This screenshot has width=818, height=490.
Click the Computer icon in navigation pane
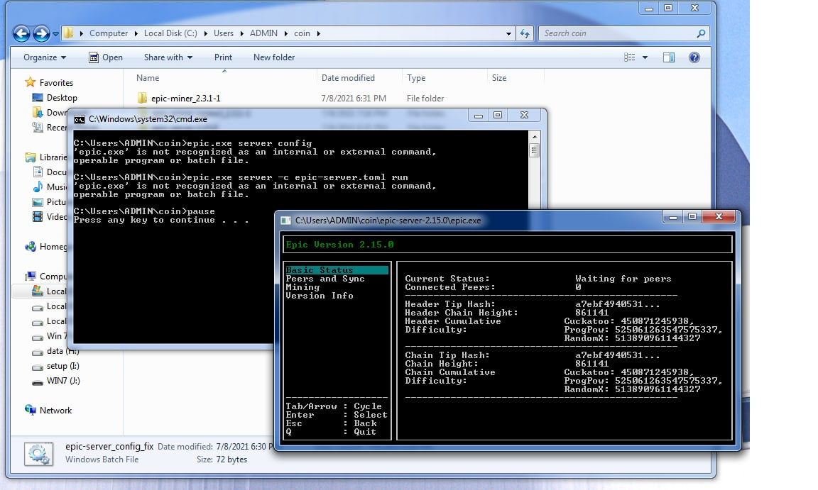click(31, 276)
